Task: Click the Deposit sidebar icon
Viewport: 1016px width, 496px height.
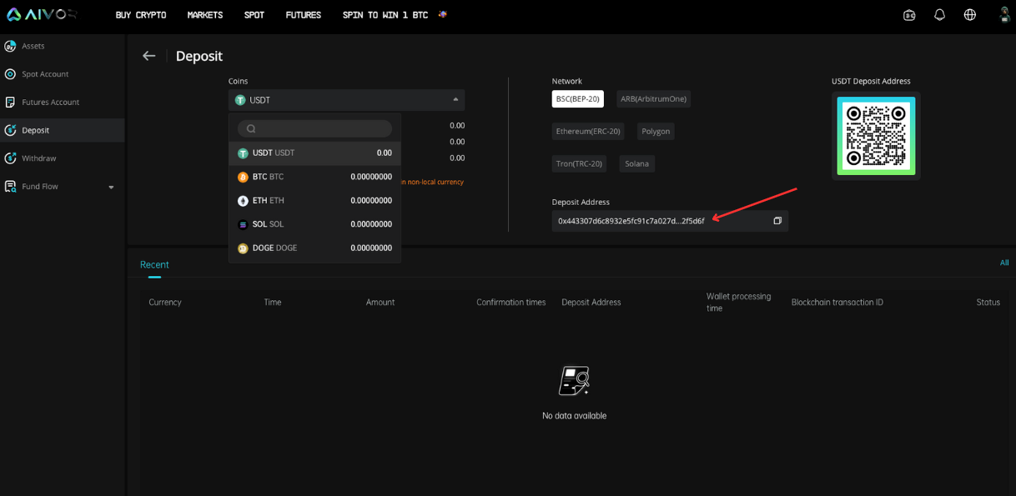Action: [x=10, y=130]
